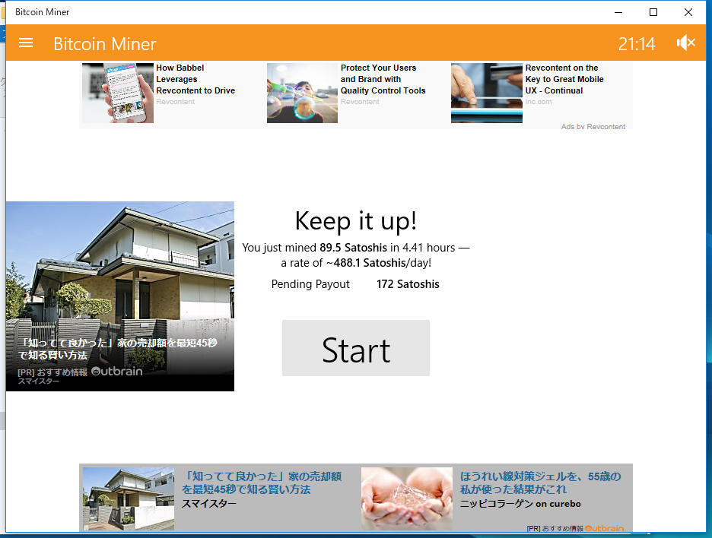Click the 'スマイスター' source text in bottom banner
The image size is (712, 538).
pos(209,504)
